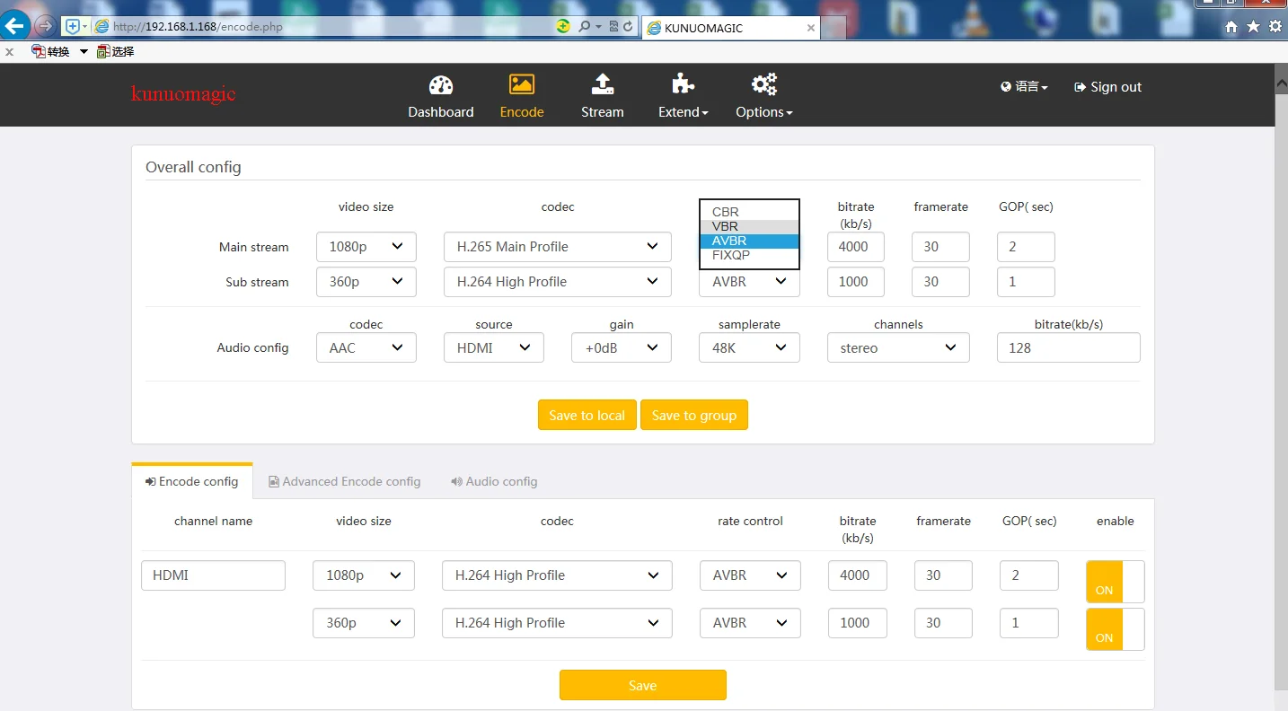
Task: Open the Extend puzzle-piece menu
Action: click(x=683, y=96)
